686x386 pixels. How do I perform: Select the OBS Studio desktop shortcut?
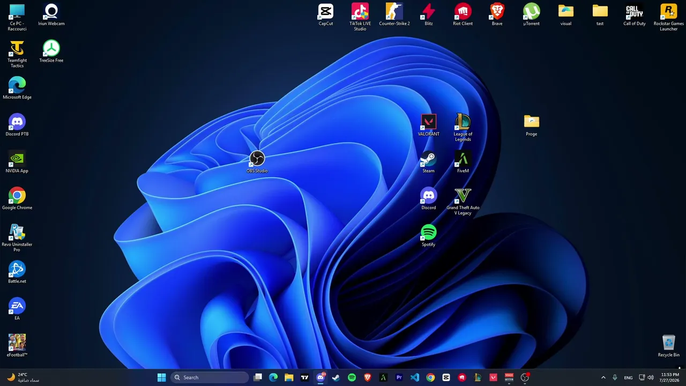(257, 161)
